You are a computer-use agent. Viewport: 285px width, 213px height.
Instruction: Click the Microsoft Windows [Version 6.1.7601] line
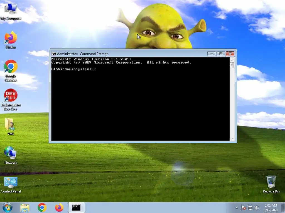[91, 59]
